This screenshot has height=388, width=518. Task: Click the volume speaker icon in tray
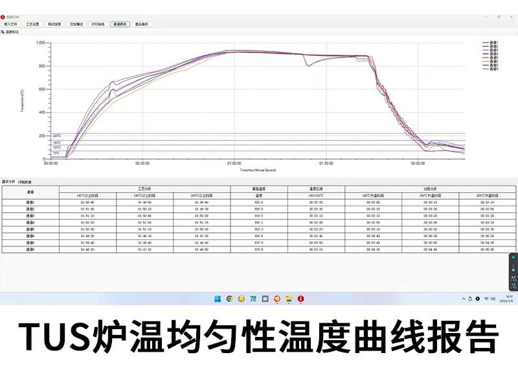pos(493,299)
